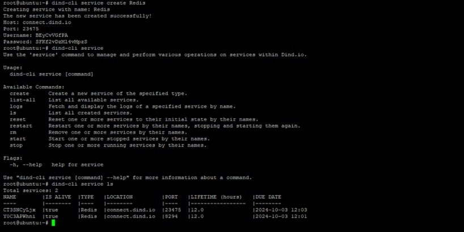The width and height of the screenshot is (464, 232).
Task: Click the LOCATION column header
Action: click(x=120, y=197)
